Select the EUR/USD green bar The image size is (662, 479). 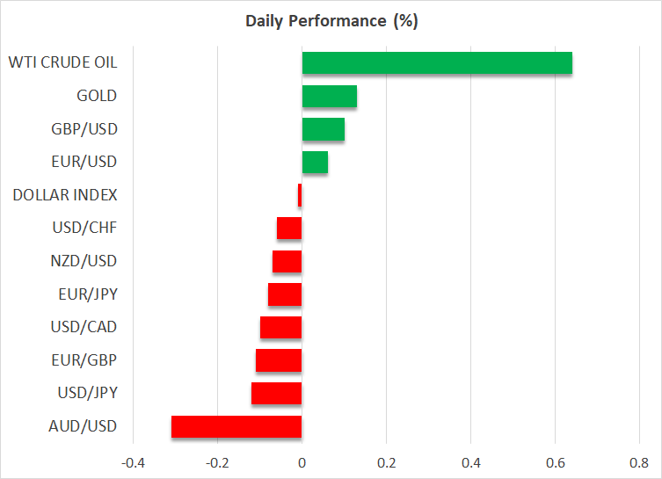pos(315,162)
